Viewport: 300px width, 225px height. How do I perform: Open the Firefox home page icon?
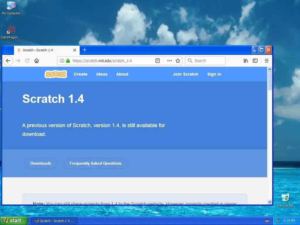(37, 61)
